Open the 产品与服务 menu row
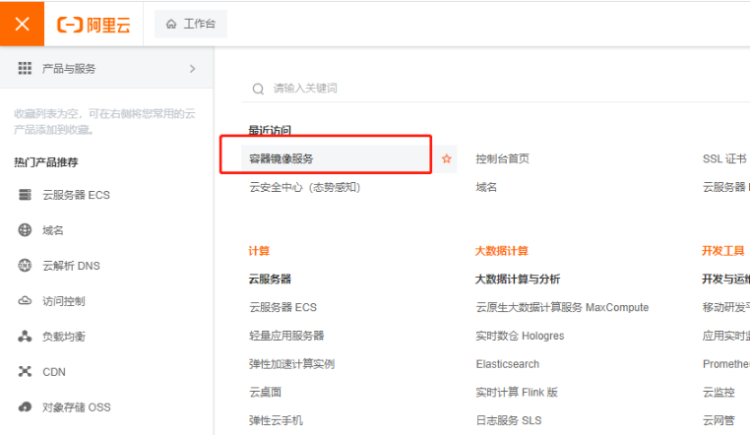The width and height of the screenshot is (750, 435). 106,68
